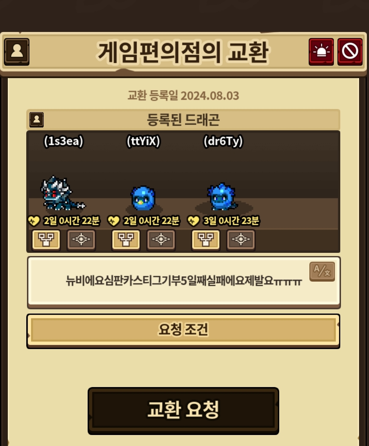The width and height of the screenshot is (369, 446).
Task: Tap the exchange message text box
Action: click(x=183, y=282)
